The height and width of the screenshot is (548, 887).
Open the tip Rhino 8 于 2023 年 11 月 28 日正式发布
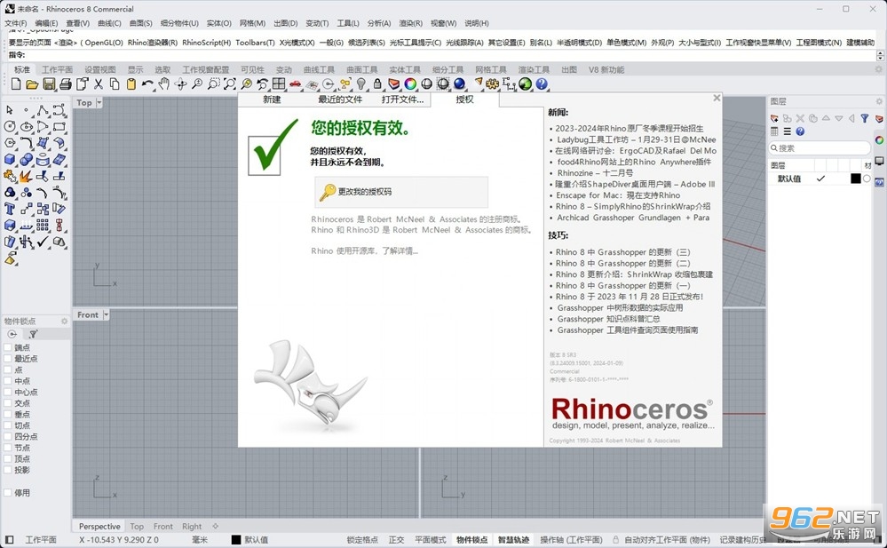629,297
